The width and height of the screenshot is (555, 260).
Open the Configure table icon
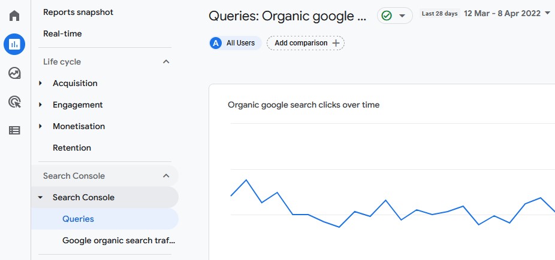(x=14, y=130)
